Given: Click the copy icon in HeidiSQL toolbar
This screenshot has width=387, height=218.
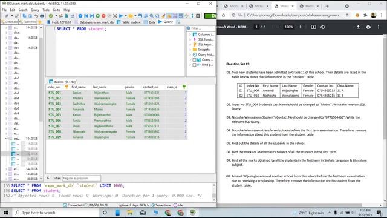Looking at the screenshot, I should [24, 16].
